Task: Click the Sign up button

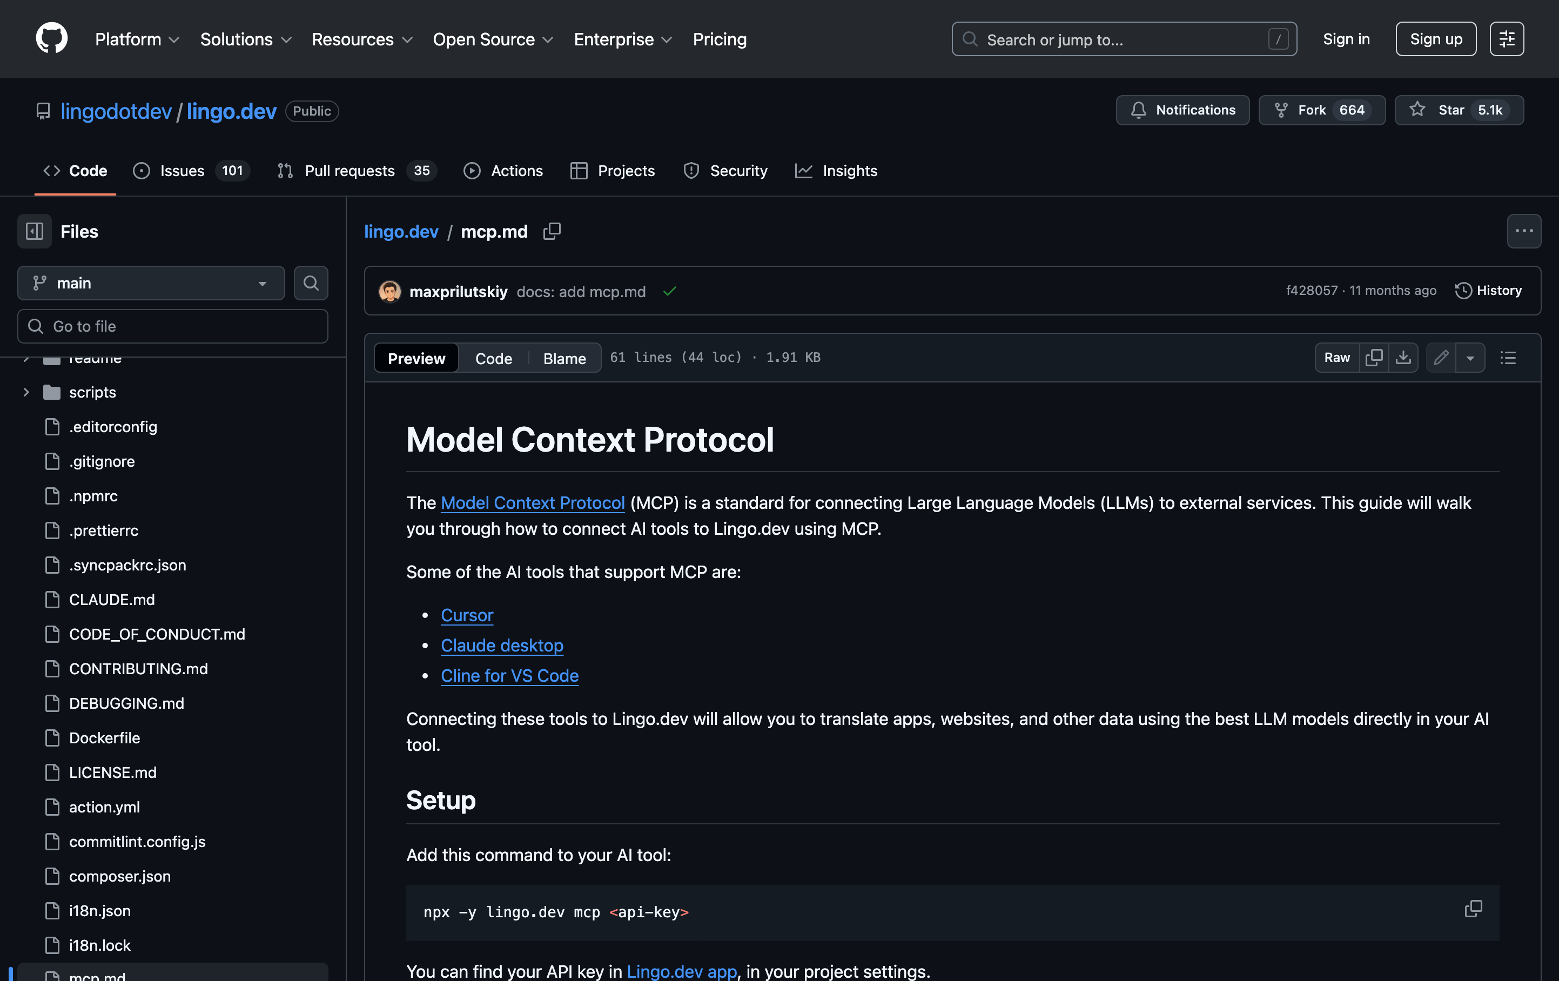Action: point(1435,39)
